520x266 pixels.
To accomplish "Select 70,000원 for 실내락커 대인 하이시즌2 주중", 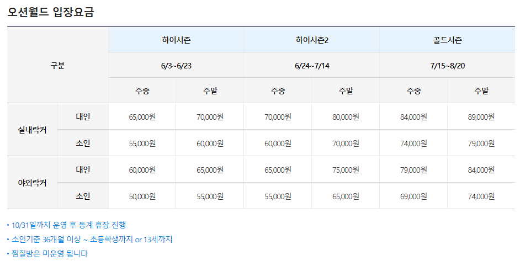I will click(x=278, y=117).
